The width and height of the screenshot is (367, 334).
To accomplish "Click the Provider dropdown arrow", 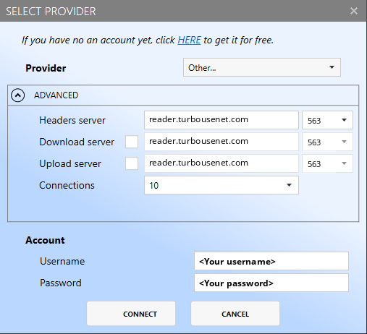I will (332, 67).
